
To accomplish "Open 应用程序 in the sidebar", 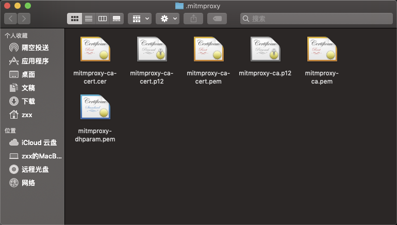I will (32, 61).
